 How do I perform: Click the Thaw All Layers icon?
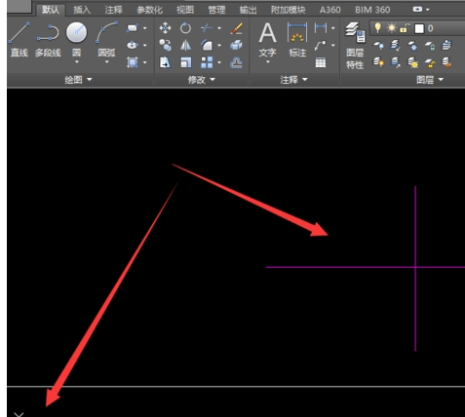pos(412,62)
